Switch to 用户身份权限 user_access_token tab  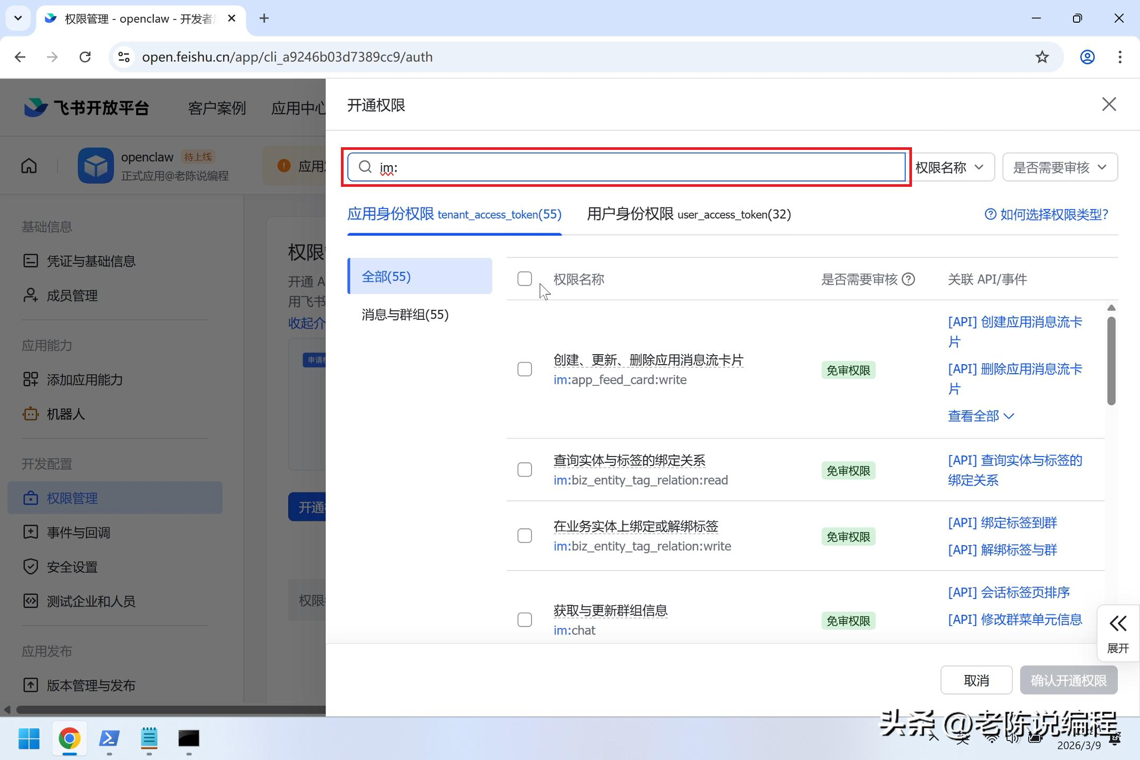(x=688, y=214)
